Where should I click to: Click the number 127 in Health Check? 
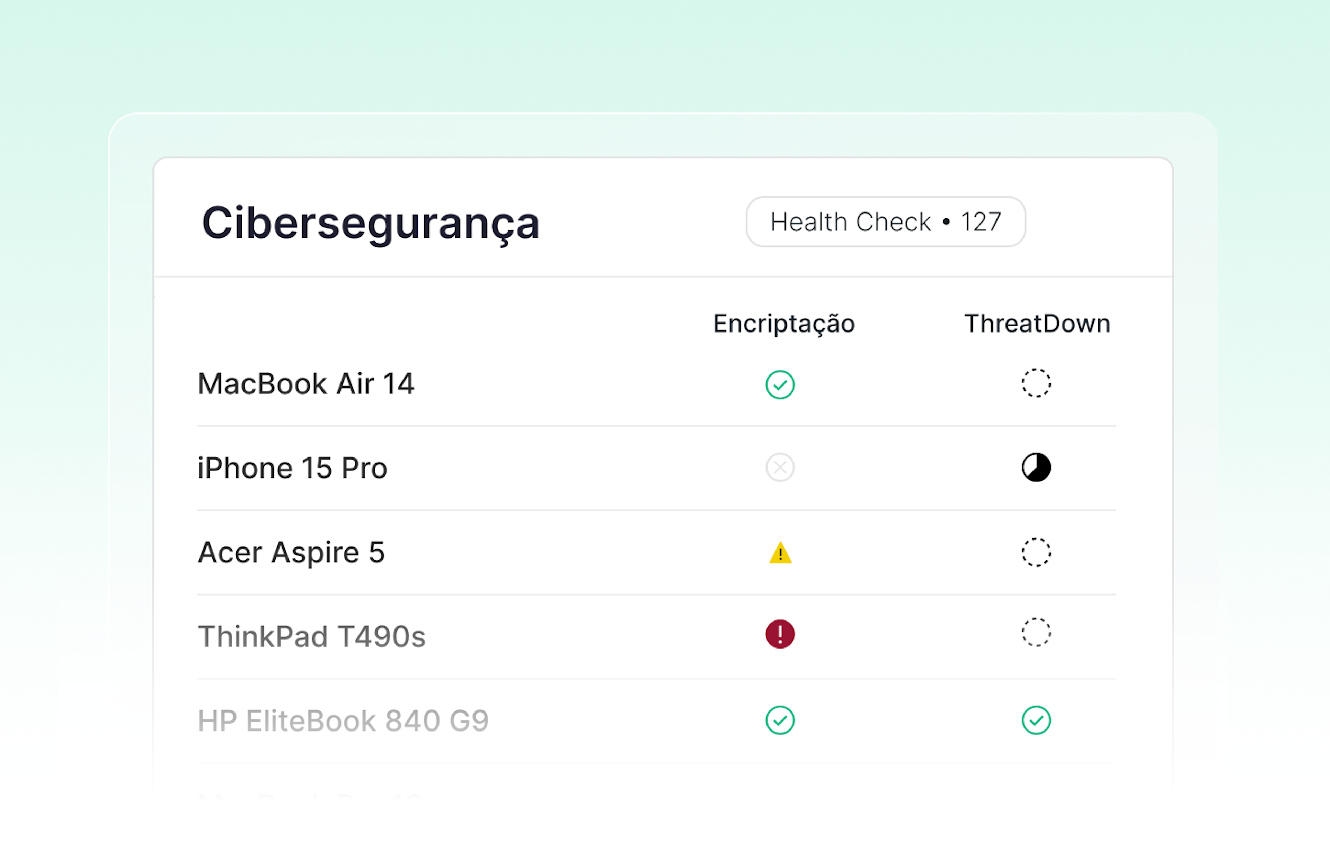(x=981, y=222)
